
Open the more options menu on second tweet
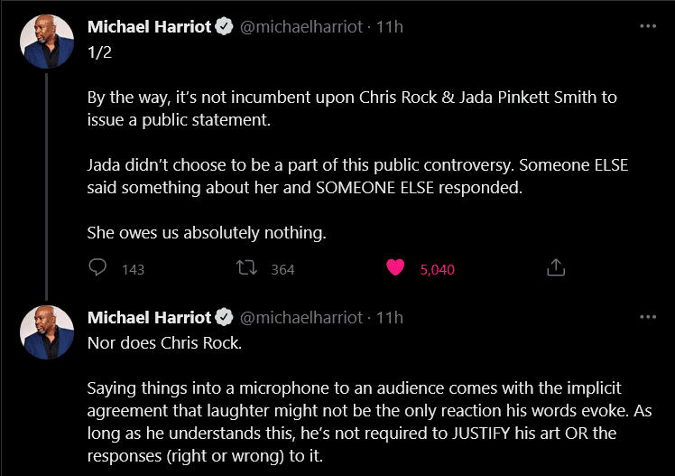[x=647, y=317]
